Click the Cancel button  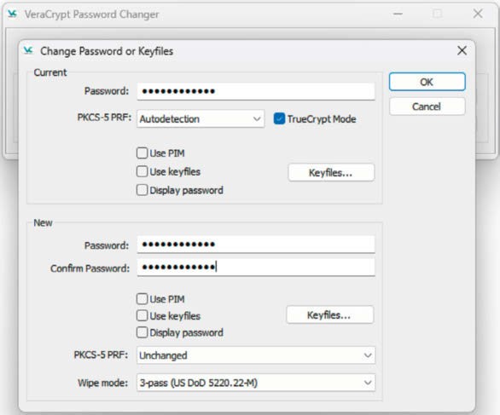427,107
